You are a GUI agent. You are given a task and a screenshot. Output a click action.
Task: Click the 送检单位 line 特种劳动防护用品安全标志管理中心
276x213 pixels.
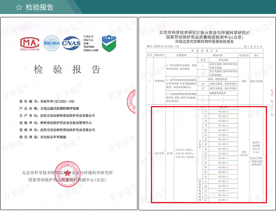click(56, 123)
